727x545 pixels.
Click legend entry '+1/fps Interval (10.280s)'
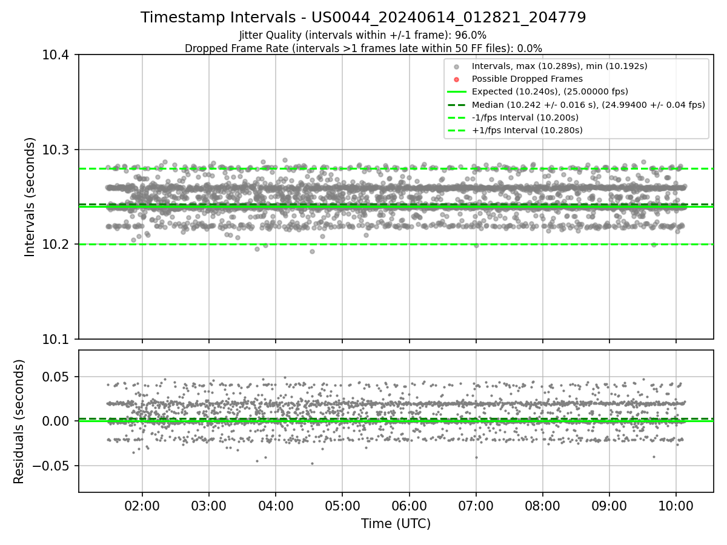click(527, 130)
